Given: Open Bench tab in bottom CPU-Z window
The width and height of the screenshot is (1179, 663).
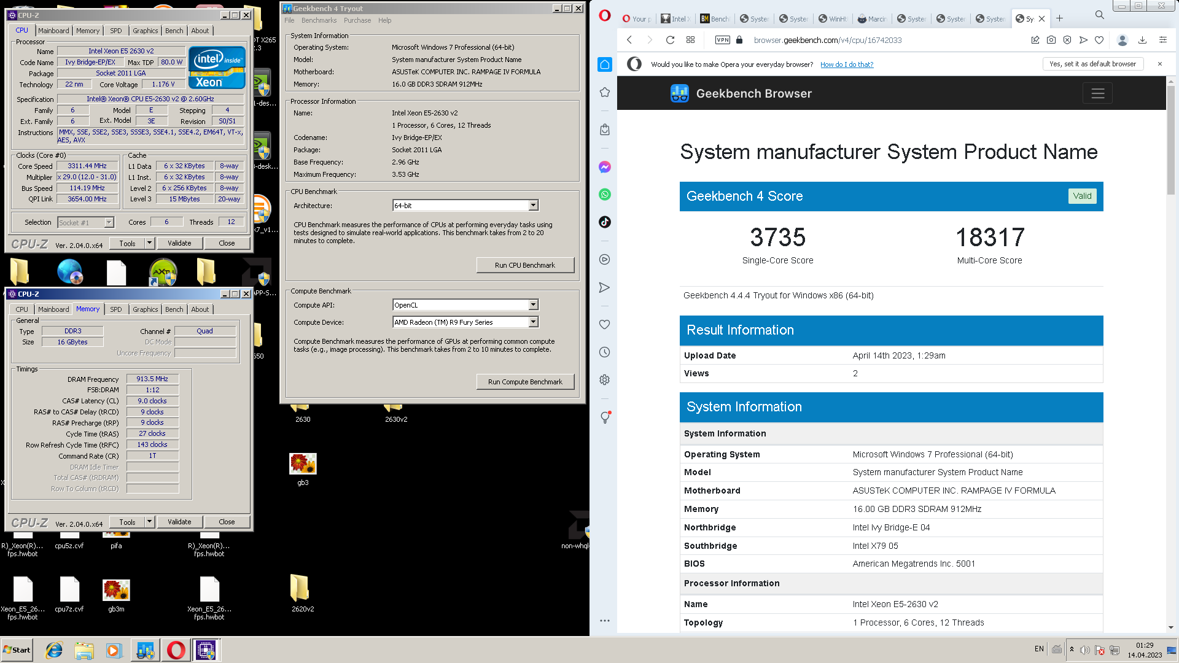Looking at the screenshot, I should tap(174, 309).
